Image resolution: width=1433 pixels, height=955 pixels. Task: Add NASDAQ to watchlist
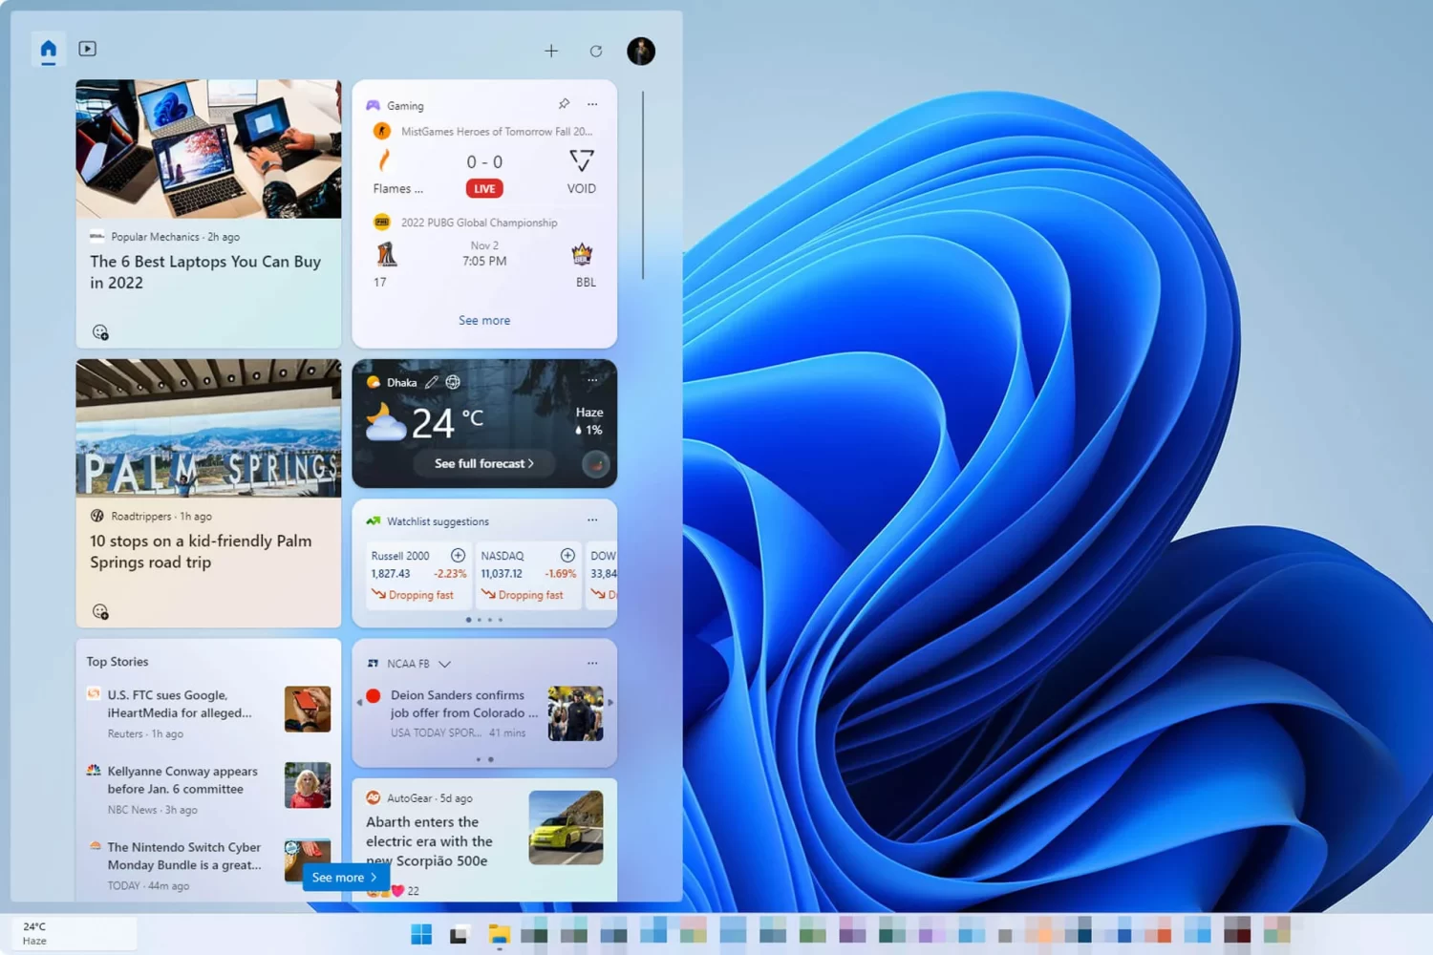tap(567, 555)
